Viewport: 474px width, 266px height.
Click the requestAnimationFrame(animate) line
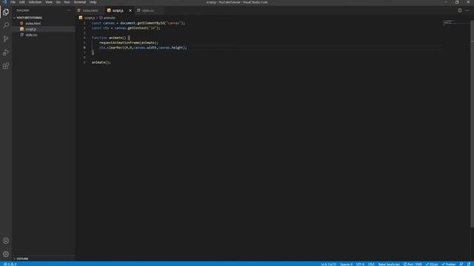129,43
